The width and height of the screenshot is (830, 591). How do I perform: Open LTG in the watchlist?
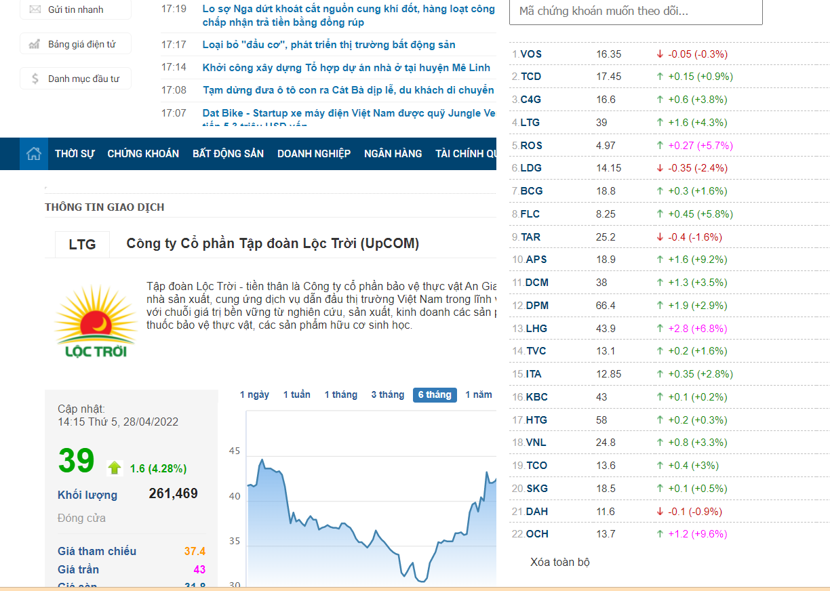530,123
